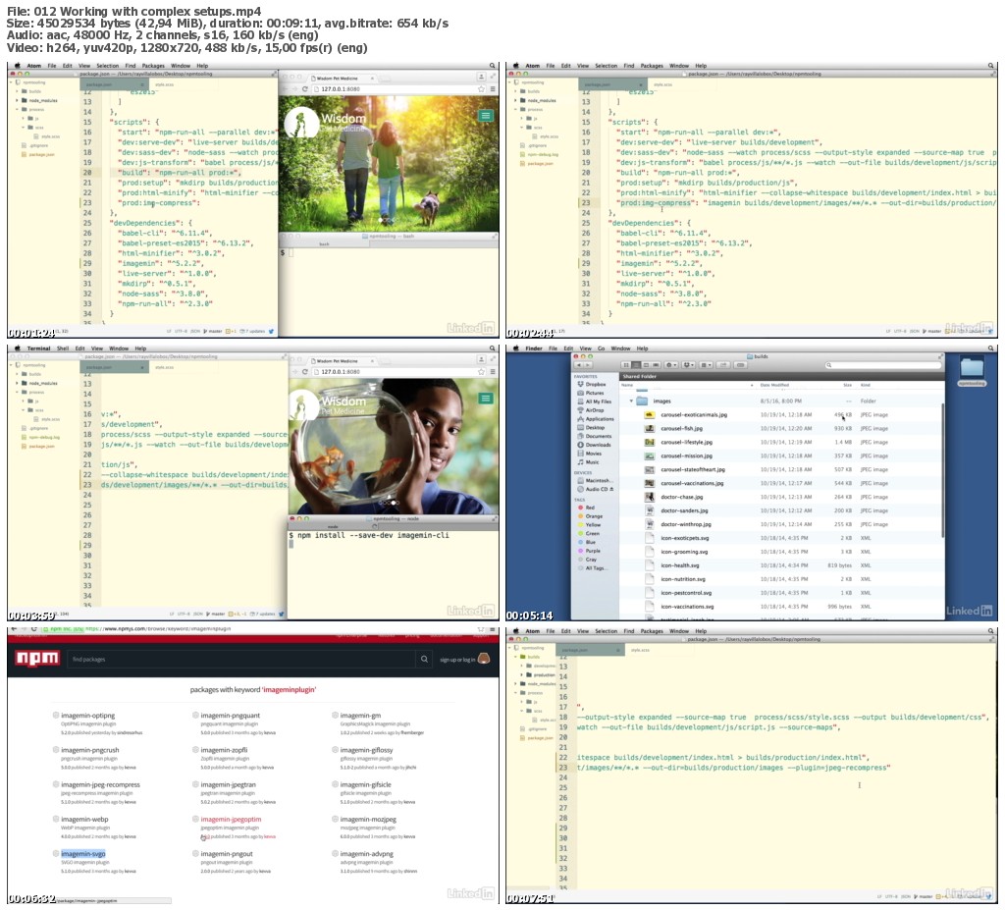Switch Finder to column view

tap(646, 365)
